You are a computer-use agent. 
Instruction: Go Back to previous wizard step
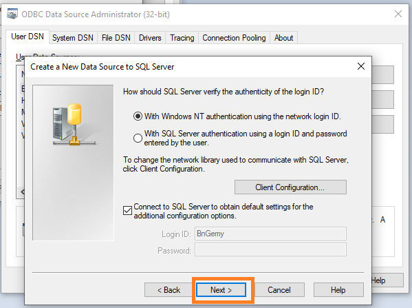pos(169,290)
